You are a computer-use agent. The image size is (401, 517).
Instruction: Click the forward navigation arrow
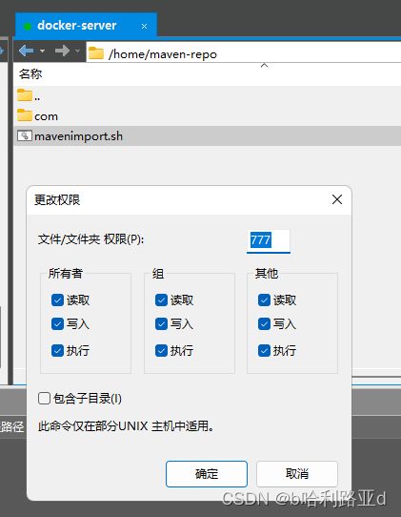click(x=62, y=51)
